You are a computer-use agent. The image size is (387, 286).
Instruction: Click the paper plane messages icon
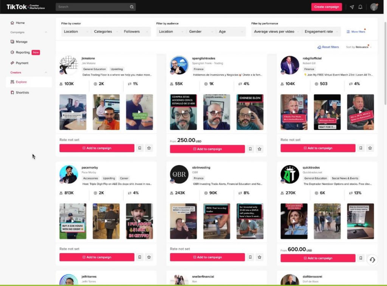click(352, 7)
